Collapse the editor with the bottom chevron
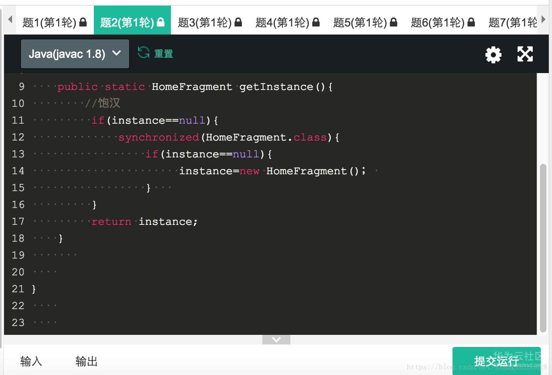 pyautogui.click(x=276, y=340)
